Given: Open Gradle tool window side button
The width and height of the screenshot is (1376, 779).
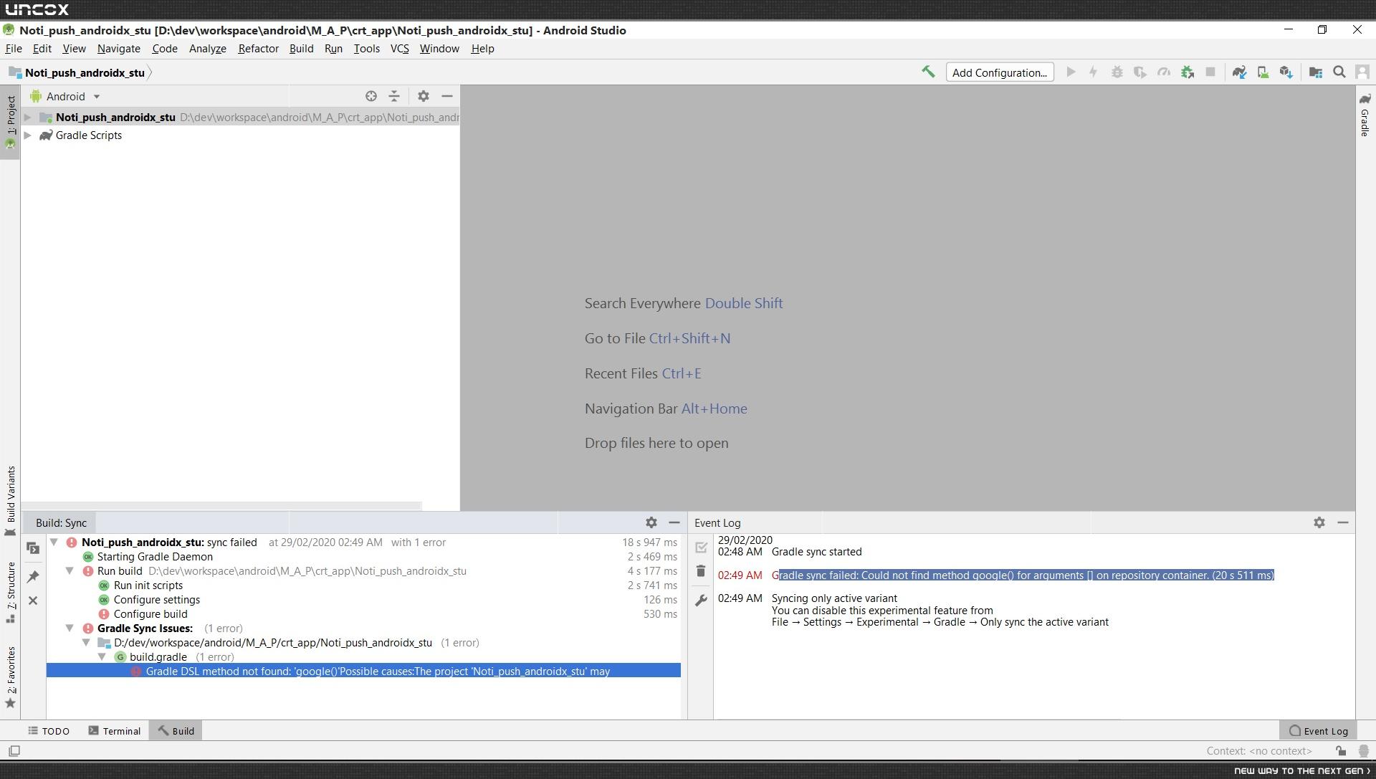Looking at the screenshot, I should pyautogui.click(x=1365, y=115).
